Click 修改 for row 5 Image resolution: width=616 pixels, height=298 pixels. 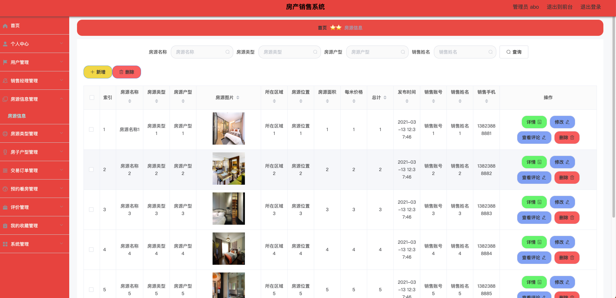(x=562, y=282)
